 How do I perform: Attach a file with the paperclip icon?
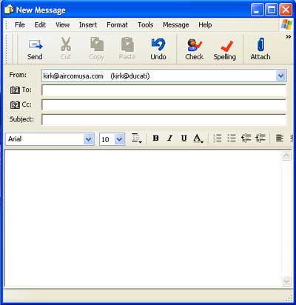click(260, 50)
